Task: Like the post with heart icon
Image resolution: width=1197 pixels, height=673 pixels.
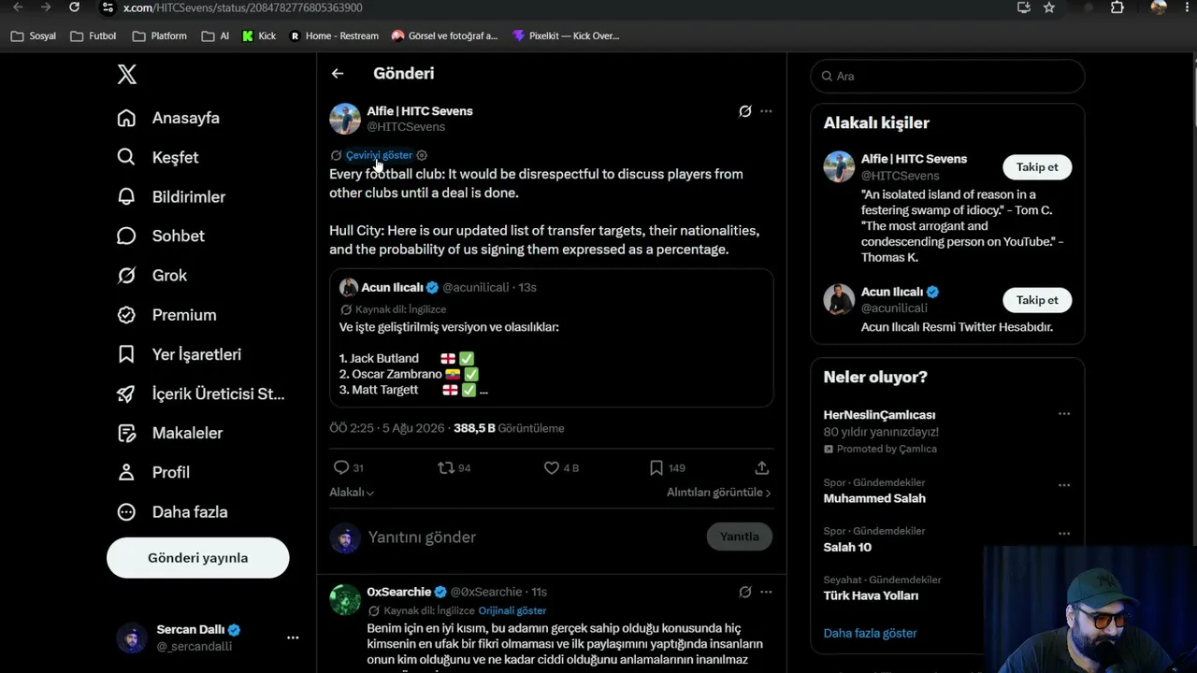Action: click(x=552, y=467)
